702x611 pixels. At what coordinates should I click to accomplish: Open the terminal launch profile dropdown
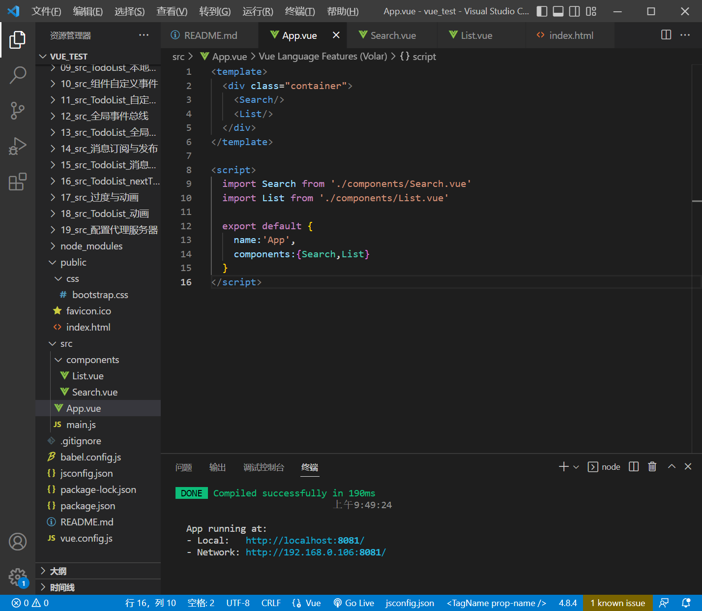point(576,467)
